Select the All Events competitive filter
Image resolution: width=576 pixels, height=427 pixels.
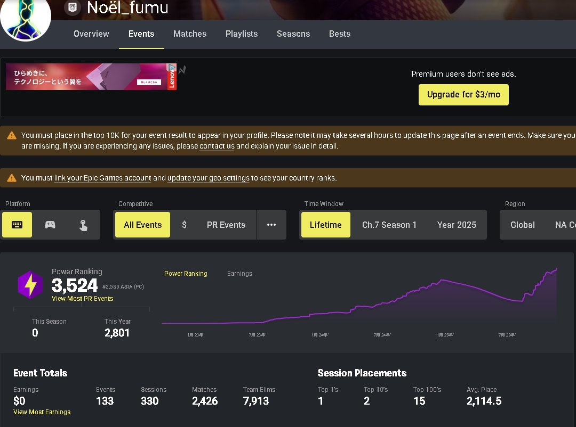[x=142, y=225]
